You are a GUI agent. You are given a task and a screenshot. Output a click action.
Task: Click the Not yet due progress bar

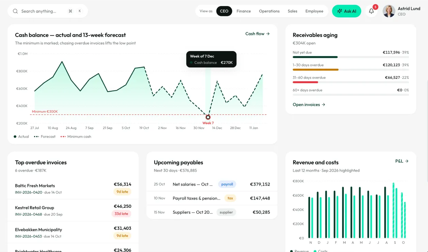[x=351, y=57]
